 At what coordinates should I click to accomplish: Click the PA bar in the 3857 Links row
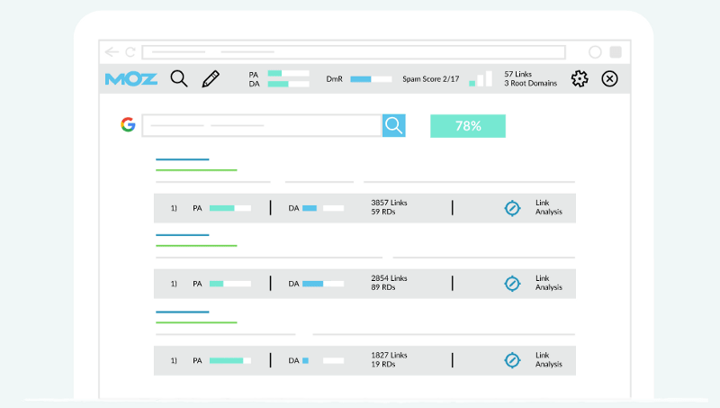(x=230, y=208)
